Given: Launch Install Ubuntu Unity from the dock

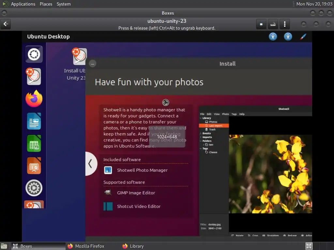Looking at the screenshot, I should [x=34, y=76].
